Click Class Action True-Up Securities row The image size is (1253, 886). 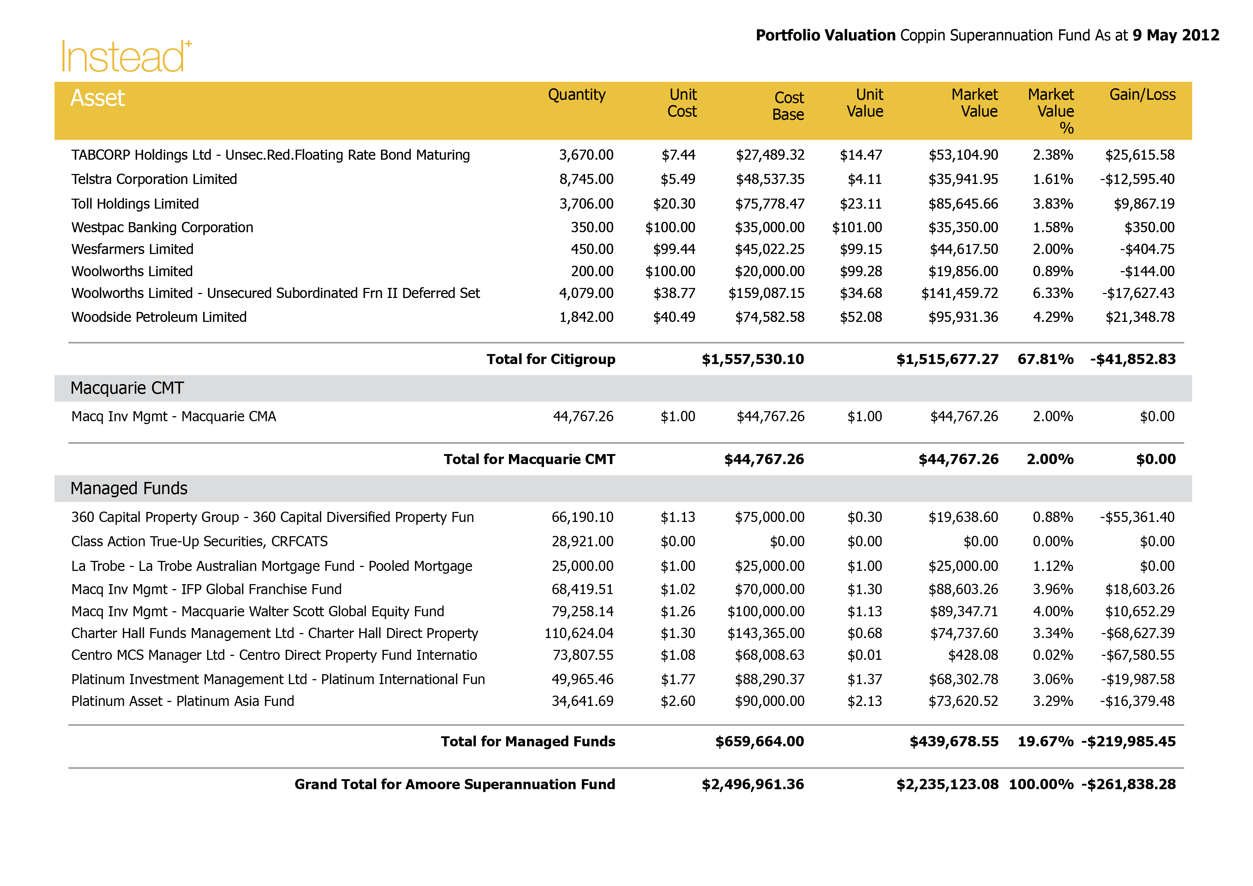[x=199, y=542]
